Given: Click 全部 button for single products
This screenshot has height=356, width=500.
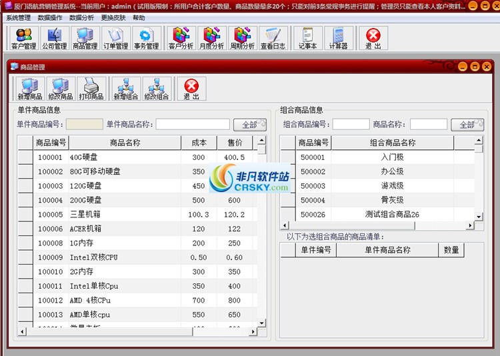Looking at the screenshot, I should pos(250,125).
